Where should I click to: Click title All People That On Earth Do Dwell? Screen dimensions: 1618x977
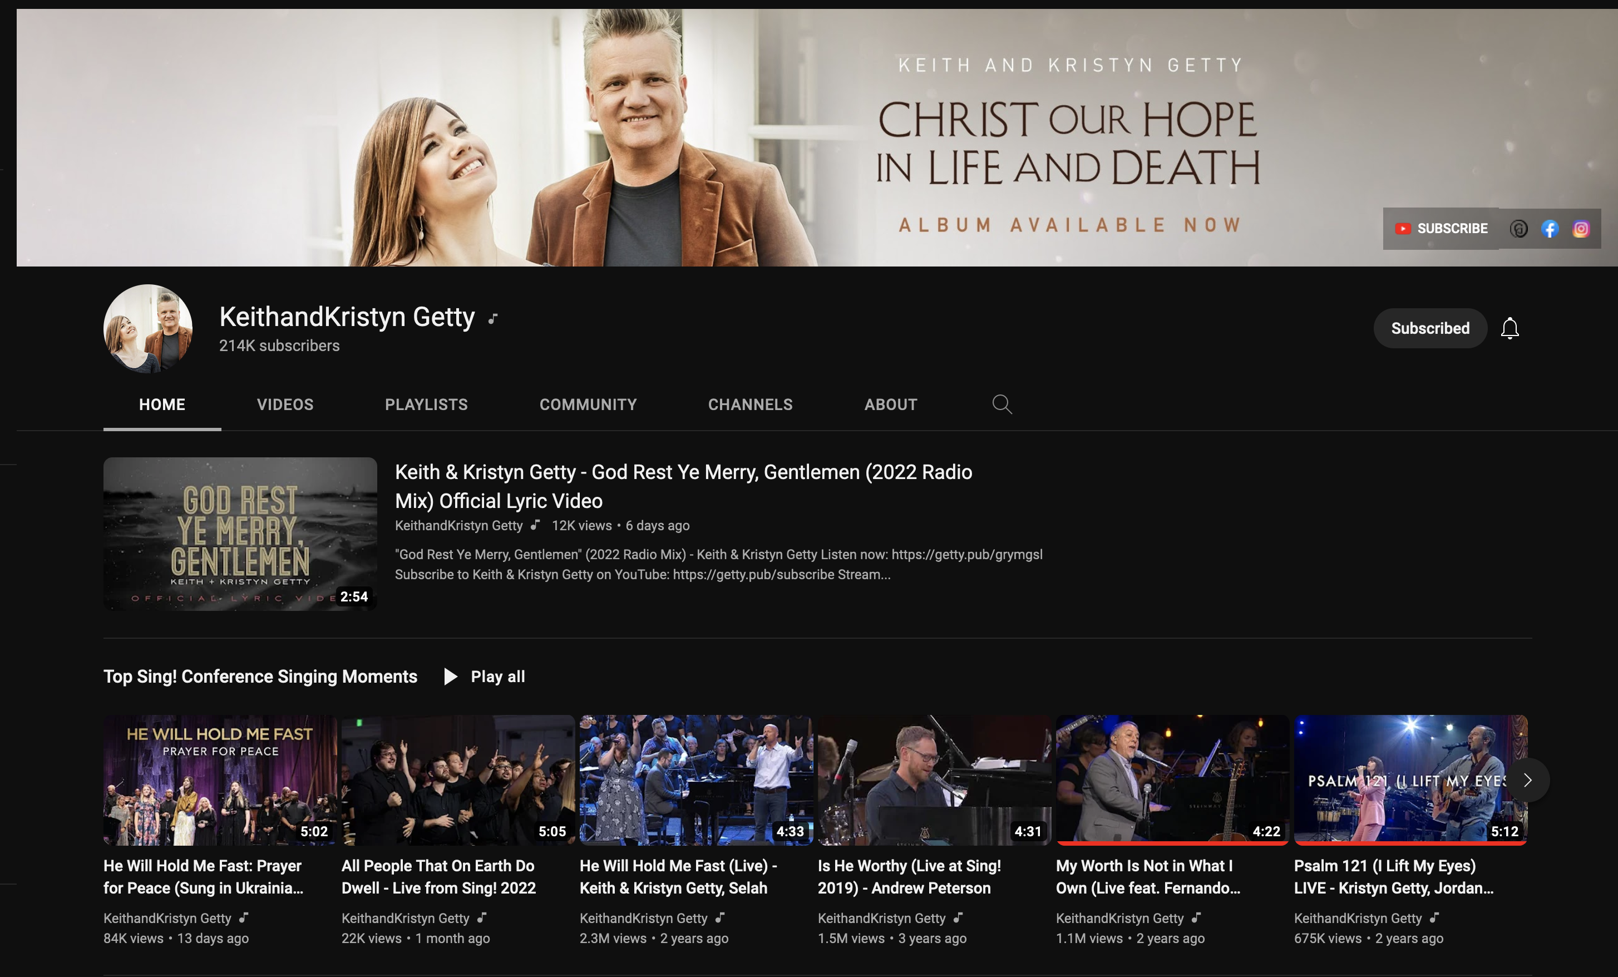point(438,877)
